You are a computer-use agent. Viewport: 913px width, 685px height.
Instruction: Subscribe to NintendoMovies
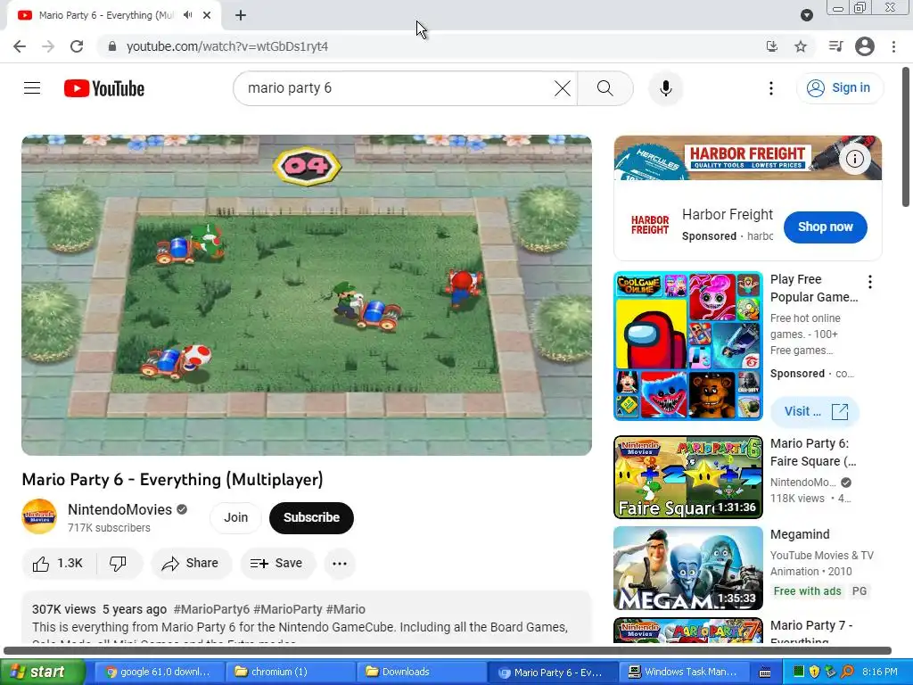click(x=311, y=518)
